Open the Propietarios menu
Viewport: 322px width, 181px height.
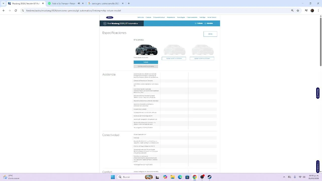[171, 17]
